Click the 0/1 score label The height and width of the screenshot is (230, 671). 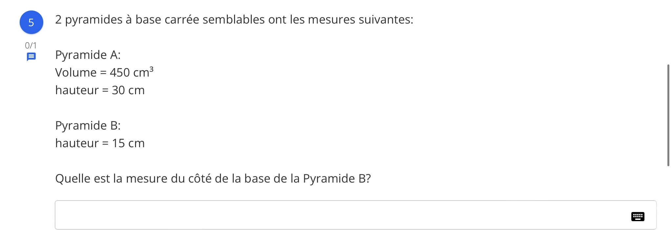31,45
